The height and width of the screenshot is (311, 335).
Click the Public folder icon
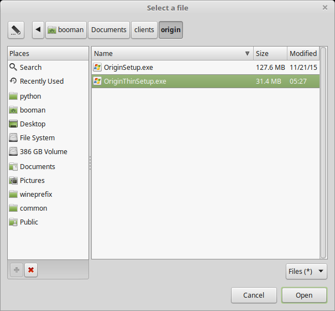tap(13, 222)
